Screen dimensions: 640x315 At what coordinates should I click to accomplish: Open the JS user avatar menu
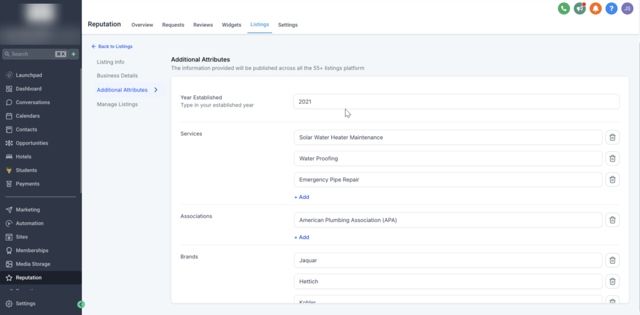(x=627, y=9)
